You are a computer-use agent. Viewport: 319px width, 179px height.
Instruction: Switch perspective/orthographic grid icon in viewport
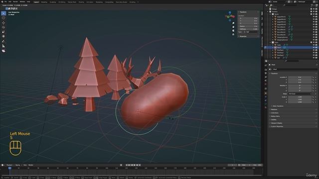(x=233, y=34)
